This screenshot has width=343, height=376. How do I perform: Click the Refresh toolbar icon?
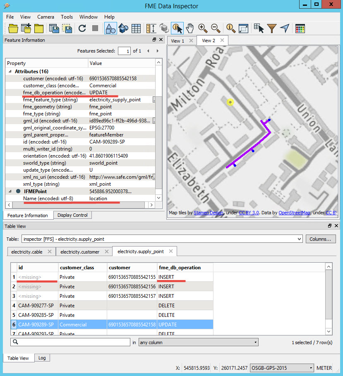82,28
